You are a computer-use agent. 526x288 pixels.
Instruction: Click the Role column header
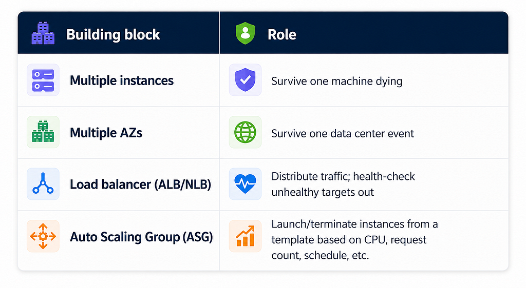point(282,34)
